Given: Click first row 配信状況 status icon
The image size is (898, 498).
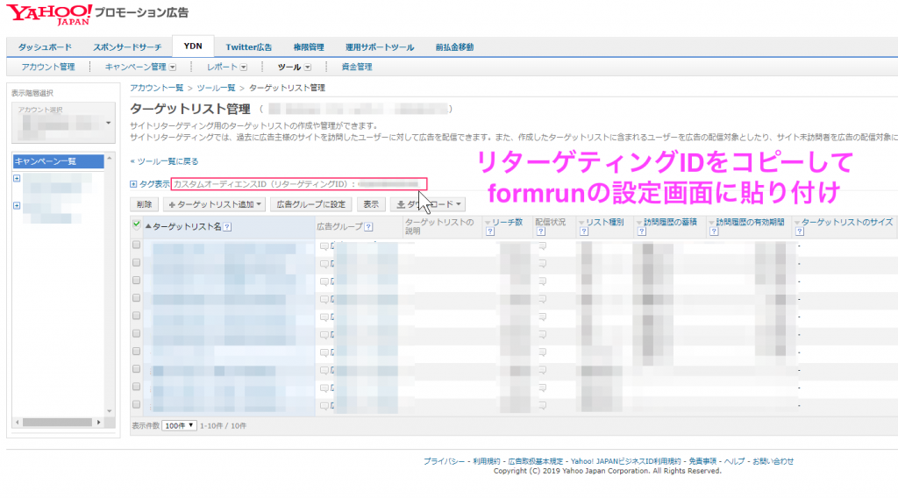Looking at the screenshot, I should click(x=542, y=246).
